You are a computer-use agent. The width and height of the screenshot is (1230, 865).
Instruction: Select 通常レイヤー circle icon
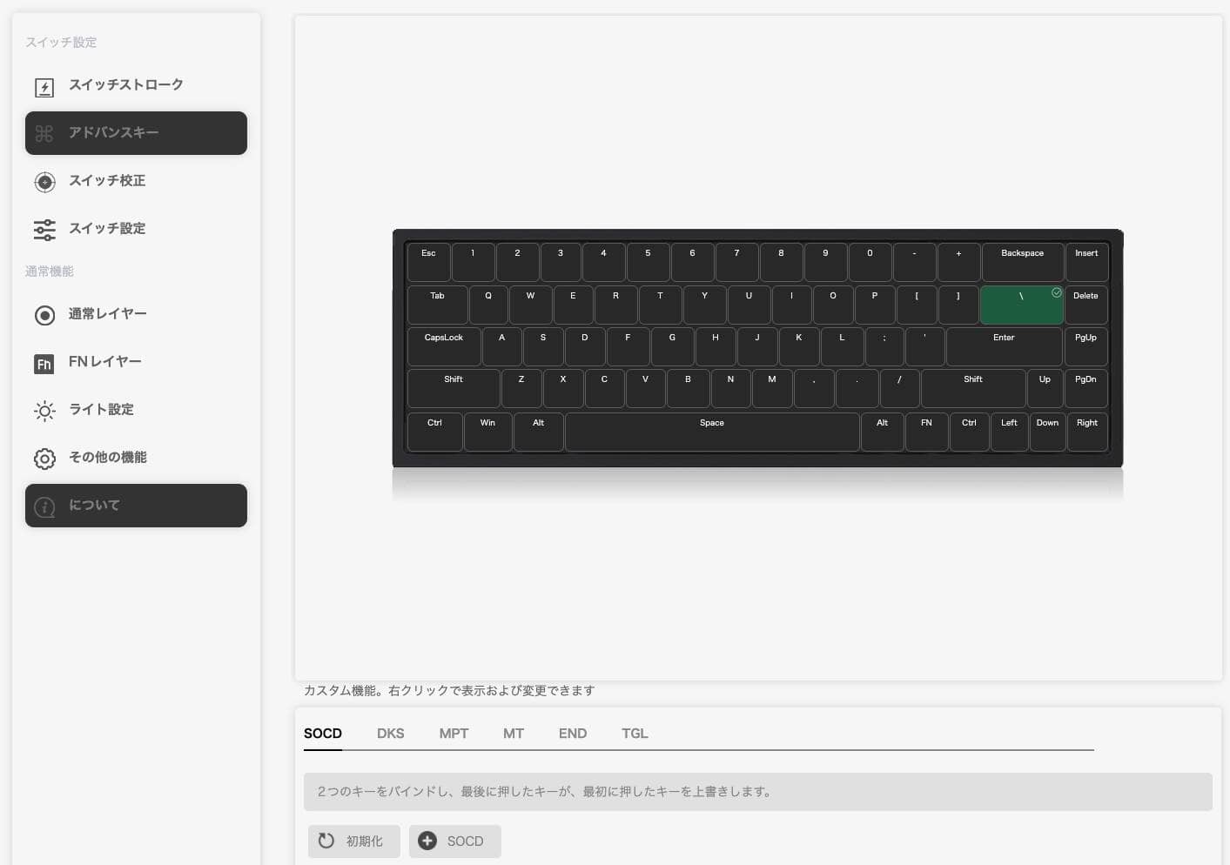pos(44,315)
